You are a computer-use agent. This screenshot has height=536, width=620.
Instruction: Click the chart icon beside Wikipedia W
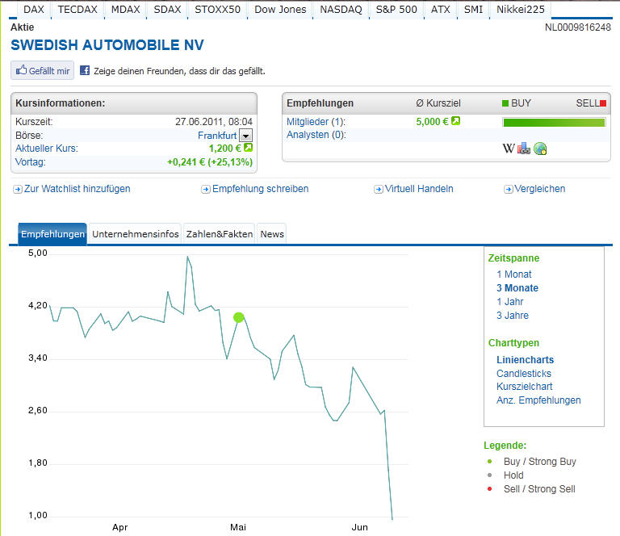[523, 149]
